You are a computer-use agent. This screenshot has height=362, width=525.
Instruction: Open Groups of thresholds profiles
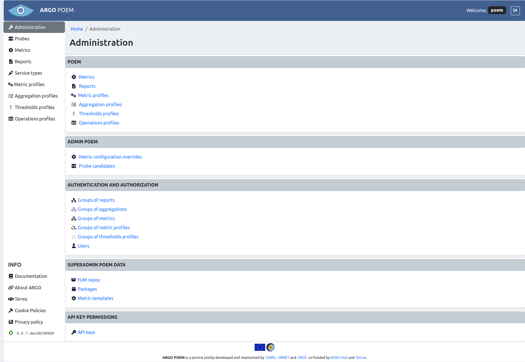tap(108, 237)
